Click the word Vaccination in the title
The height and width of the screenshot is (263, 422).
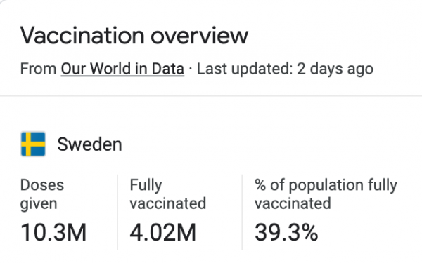82,36
